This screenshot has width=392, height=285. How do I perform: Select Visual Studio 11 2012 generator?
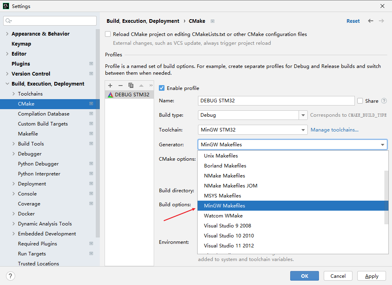(291, 246)
